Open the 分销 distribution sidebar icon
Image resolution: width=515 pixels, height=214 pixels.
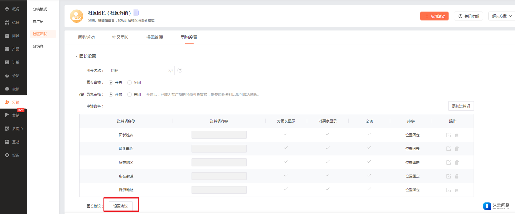[x=7, y=102]
